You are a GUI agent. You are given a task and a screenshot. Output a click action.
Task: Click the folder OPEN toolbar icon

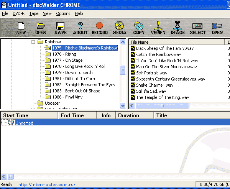[x=41, y=28]
